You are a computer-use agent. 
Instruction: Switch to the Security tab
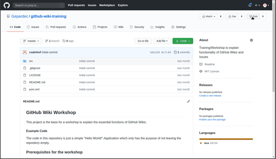[137, 27]
